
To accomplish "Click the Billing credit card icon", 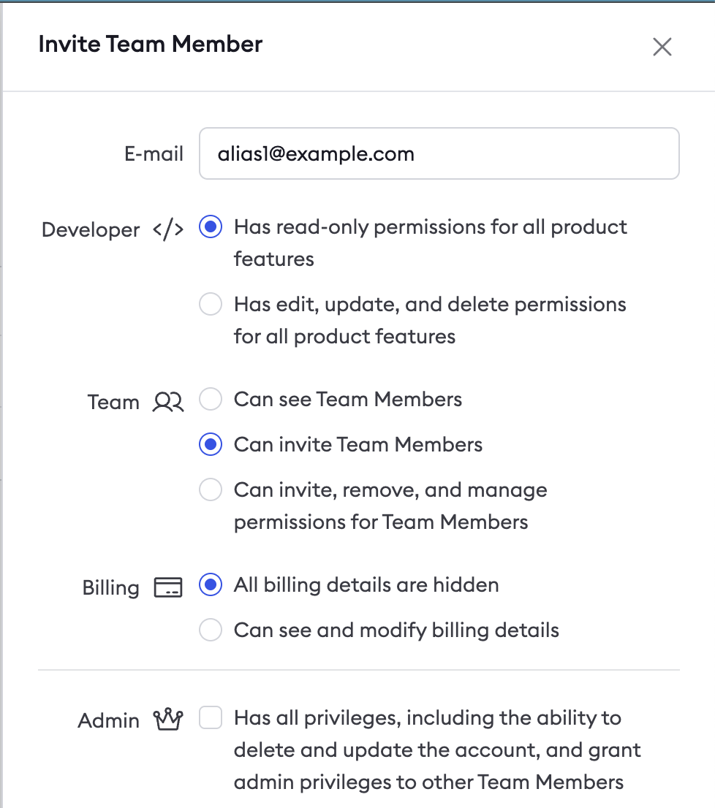I will [168, 587].
